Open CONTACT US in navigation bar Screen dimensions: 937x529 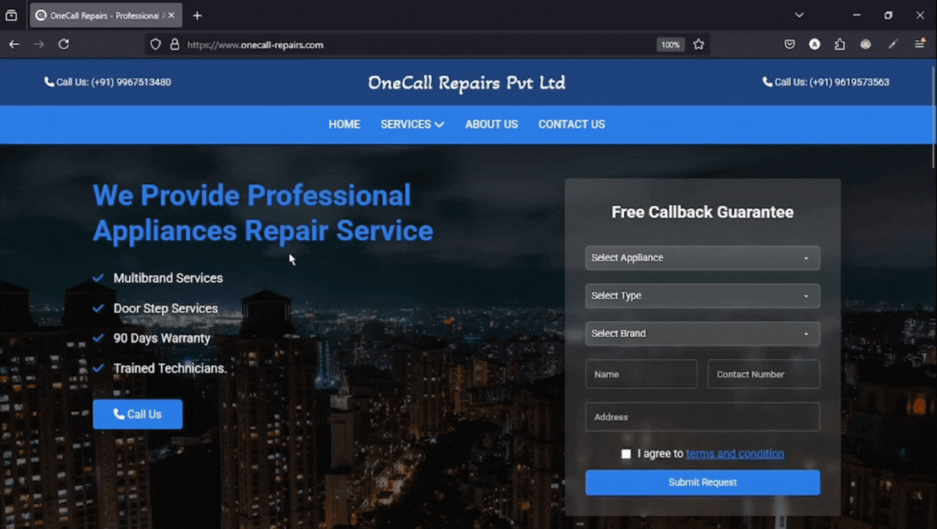pyautogui.click(x=571, y=124)
